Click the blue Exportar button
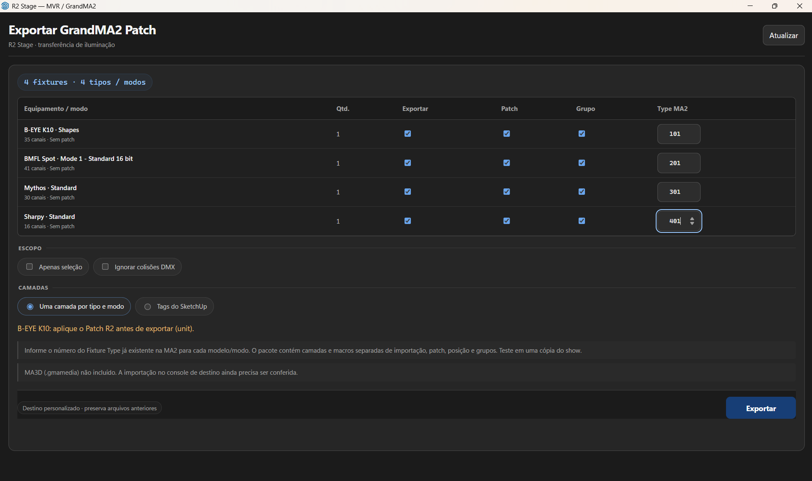 click(761, 408)
